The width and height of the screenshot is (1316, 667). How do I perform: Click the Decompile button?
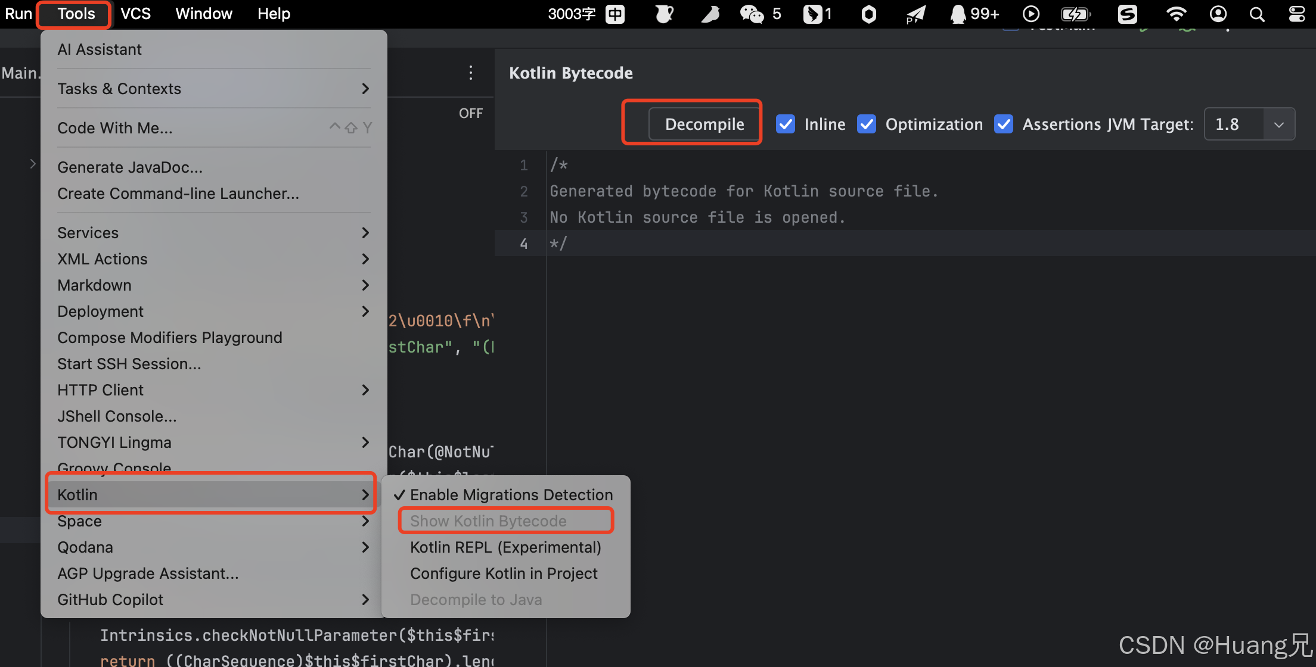pos(704,123)
